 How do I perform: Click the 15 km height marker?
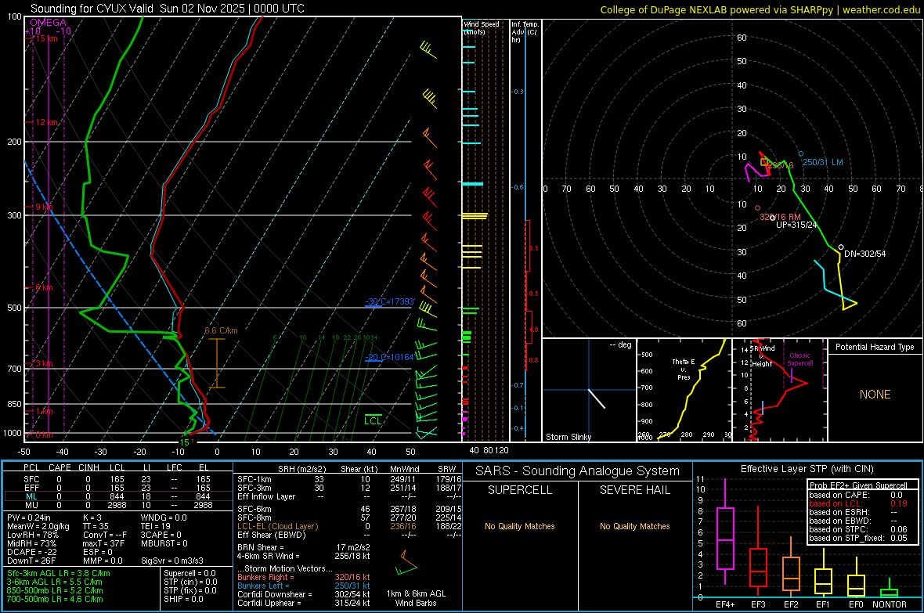46,38
